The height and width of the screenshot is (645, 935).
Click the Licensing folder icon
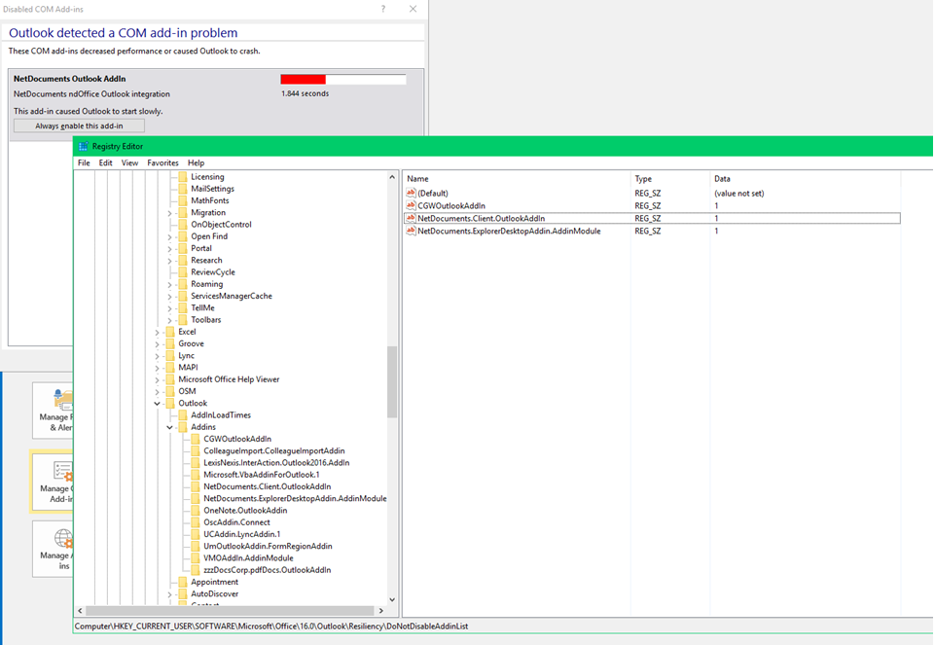pyautogui.click(x=183, y=176)
